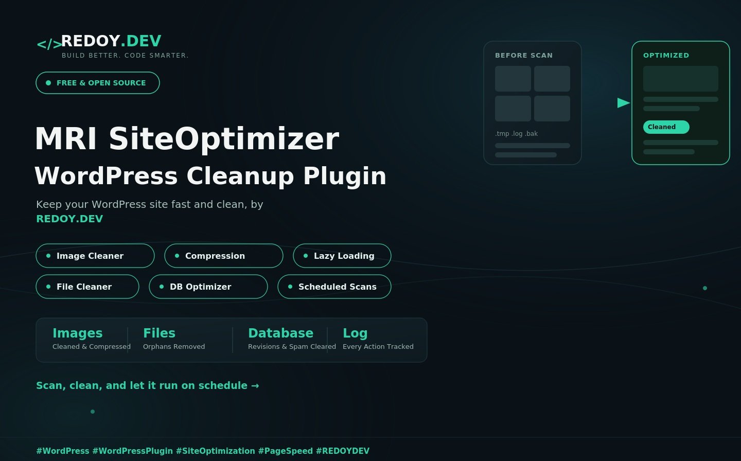Viewport: 741px width, 461px height.
Task: Choose the Compression feature pill
Action: pos(224,256)
